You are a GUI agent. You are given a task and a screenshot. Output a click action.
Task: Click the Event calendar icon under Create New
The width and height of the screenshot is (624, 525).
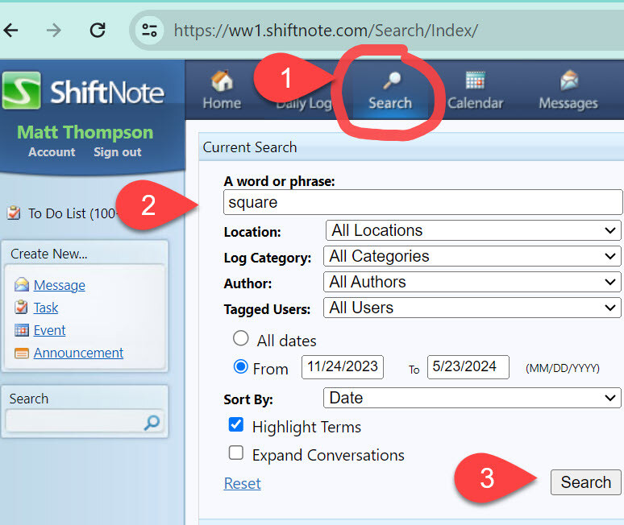(22, 330)
